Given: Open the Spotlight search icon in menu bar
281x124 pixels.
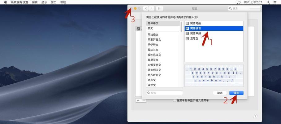Looking at the screenshot, I should point(268,2).
